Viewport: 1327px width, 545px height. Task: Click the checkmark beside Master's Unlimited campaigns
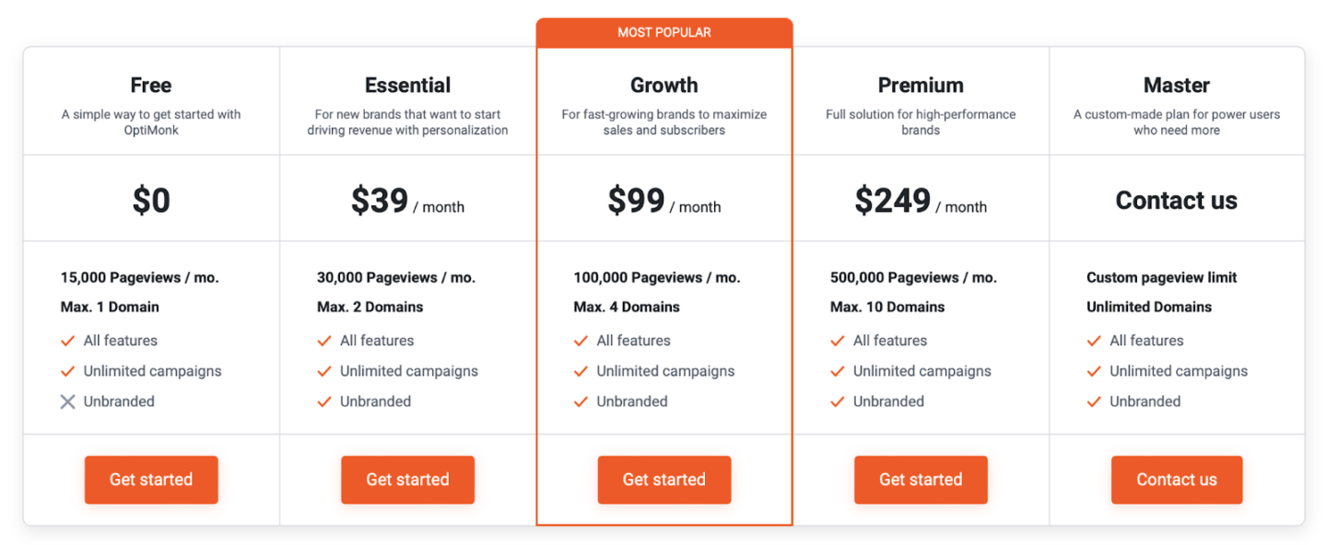(1094, 371)
